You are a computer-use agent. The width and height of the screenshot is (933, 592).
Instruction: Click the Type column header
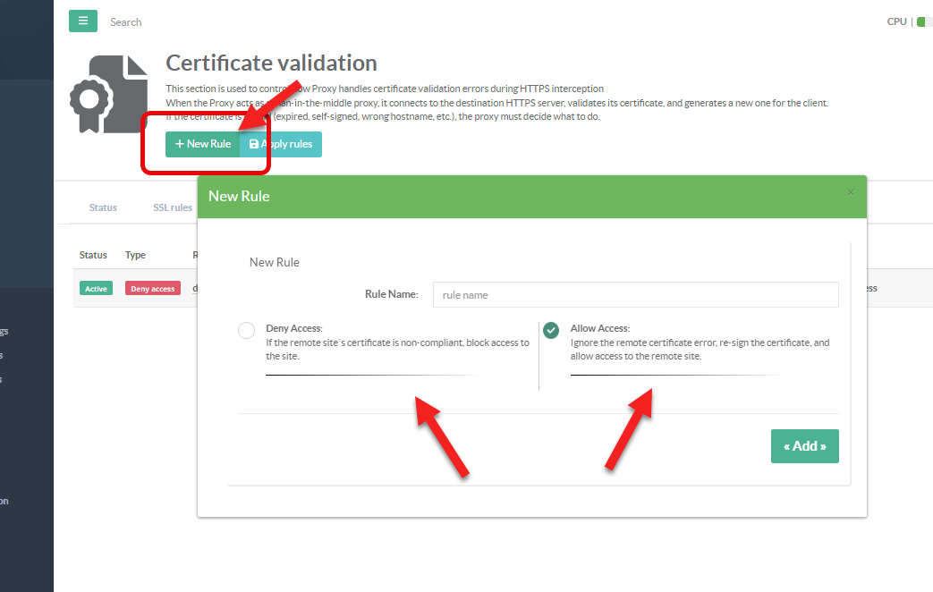[x=135, y=255]
